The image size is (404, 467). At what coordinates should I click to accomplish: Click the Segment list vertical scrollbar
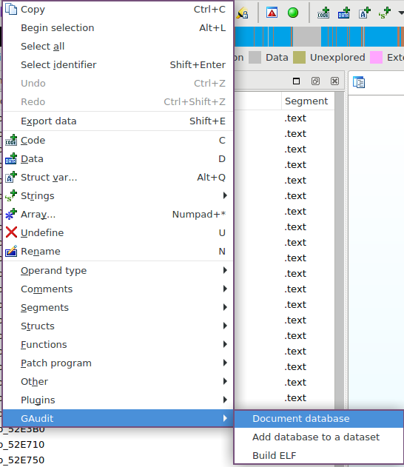[340, 250]
